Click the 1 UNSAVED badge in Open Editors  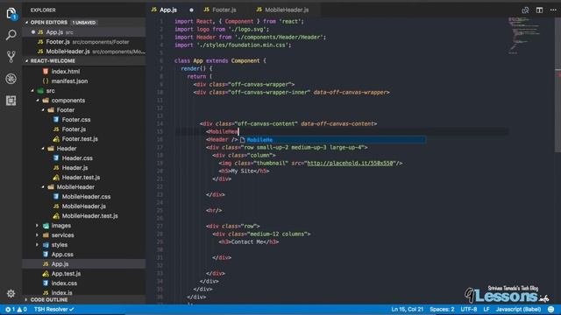[84, 23]
